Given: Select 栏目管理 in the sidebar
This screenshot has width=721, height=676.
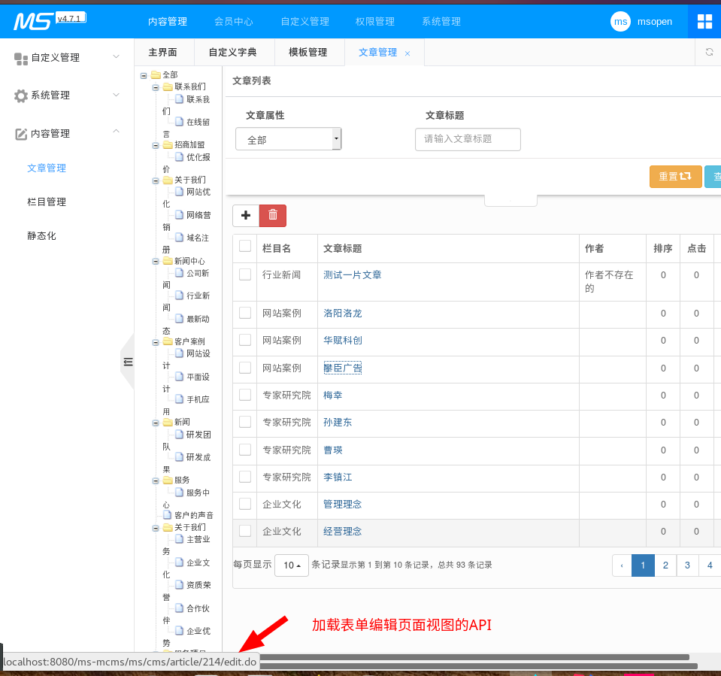Looking at the screenshot, I should pyautogui.click(x=47, y=202).
